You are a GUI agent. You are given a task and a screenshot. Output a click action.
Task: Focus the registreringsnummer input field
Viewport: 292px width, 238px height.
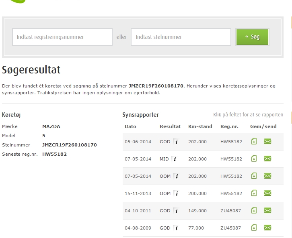point(62,37)
